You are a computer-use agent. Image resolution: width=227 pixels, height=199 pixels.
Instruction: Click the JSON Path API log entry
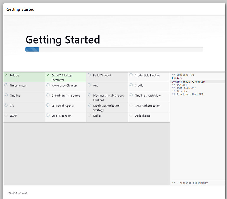184,88
